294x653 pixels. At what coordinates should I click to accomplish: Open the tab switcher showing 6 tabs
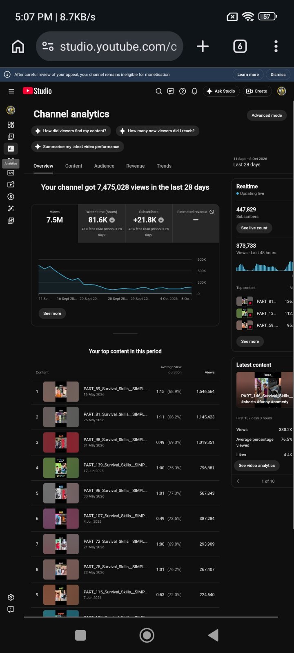[x=240, y=47]
